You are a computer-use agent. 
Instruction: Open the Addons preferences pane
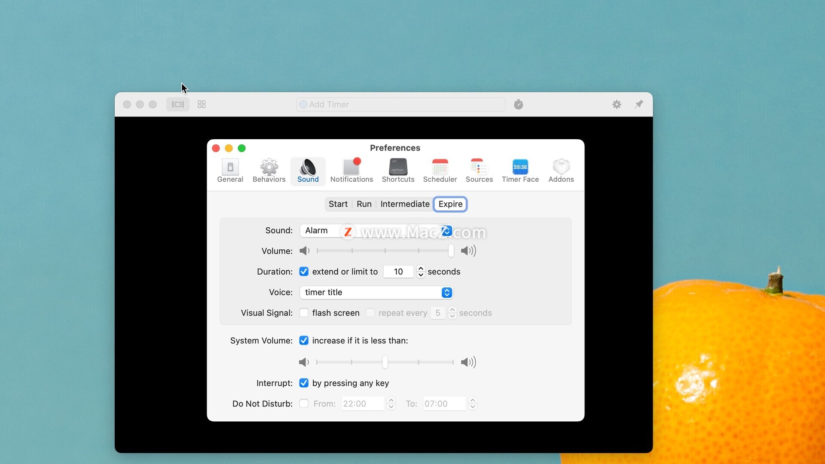(x=561, y=171)
